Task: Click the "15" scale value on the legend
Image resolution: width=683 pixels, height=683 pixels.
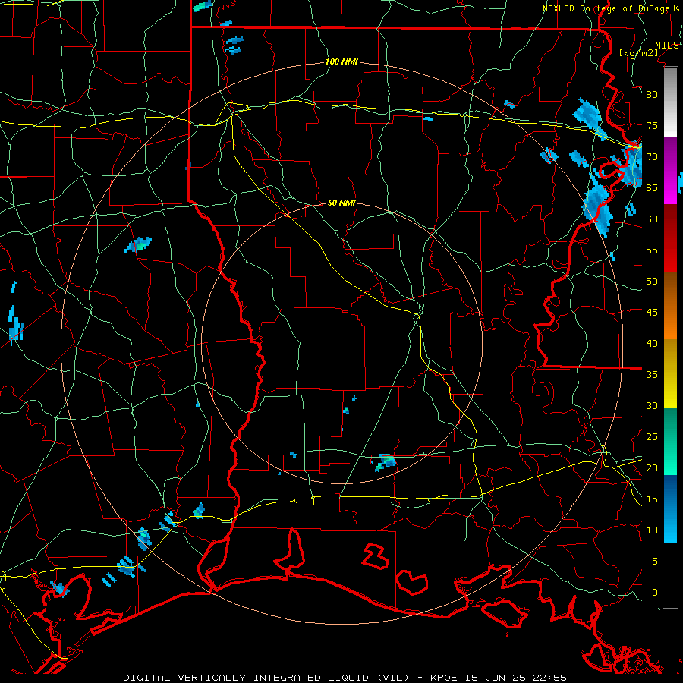Action: (x=652, y=499)
